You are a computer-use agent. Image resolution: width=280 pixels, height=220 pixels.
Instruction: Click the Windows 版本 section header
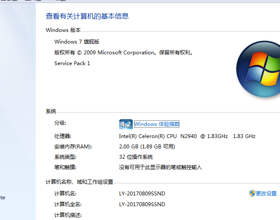point(63,30)
